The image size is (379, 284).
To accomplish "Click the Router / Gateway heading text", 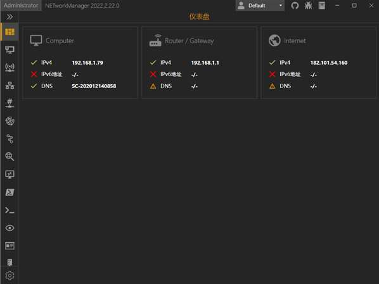I will point(189,41).
